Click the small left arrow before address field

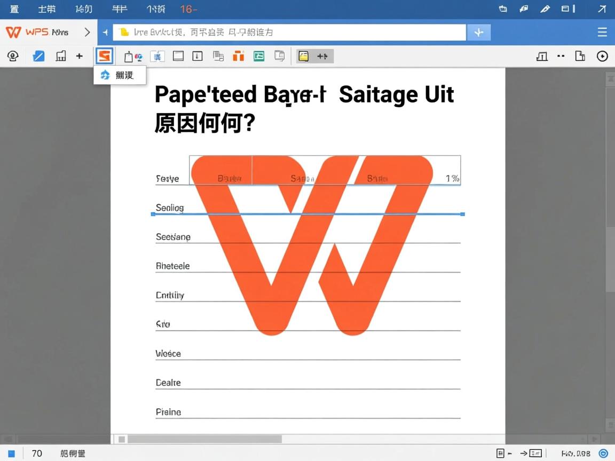click(106, 33)
